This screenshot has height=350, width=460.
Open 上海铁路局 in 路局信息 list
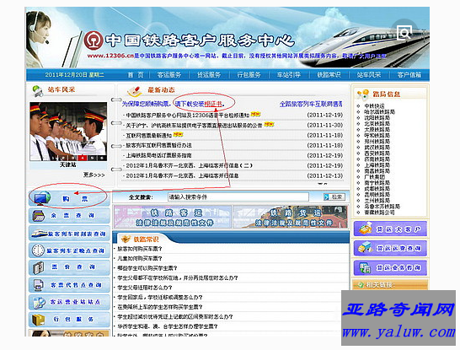[x=377, y=165]
